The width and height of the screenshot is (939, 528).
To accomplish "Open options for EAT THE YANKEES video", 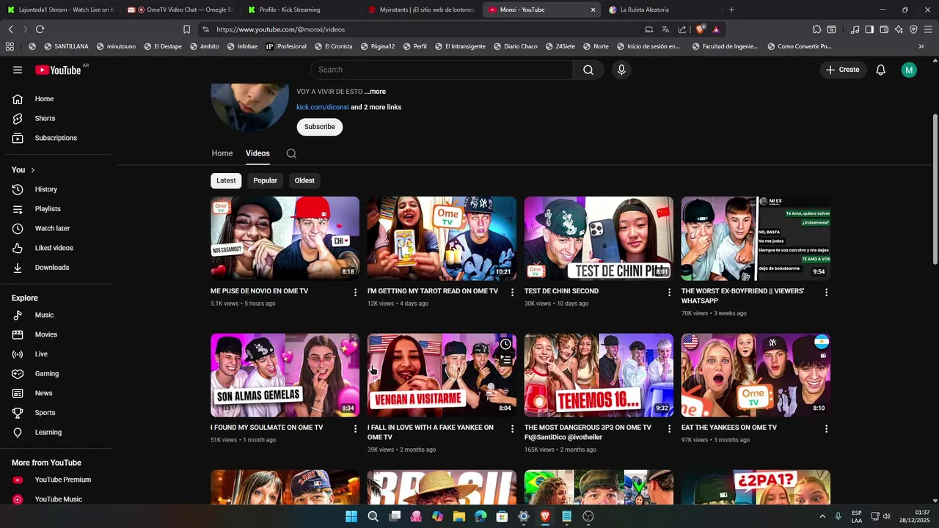I will [x=826, y=428].
